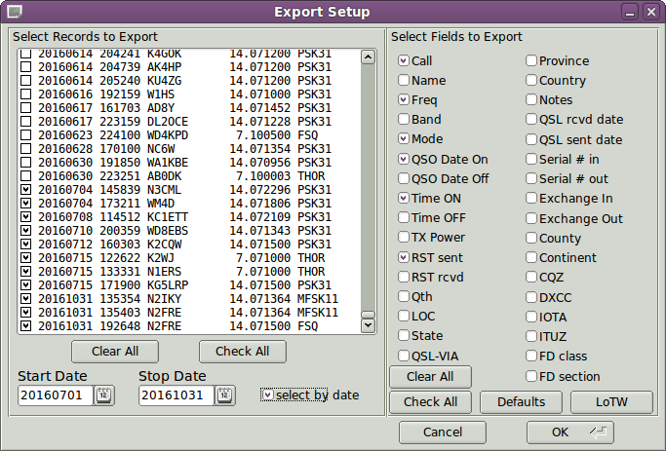Enable the Country checkbox
Image resolution: width=666 pixels, height=451 pixels.
[530, 80]
